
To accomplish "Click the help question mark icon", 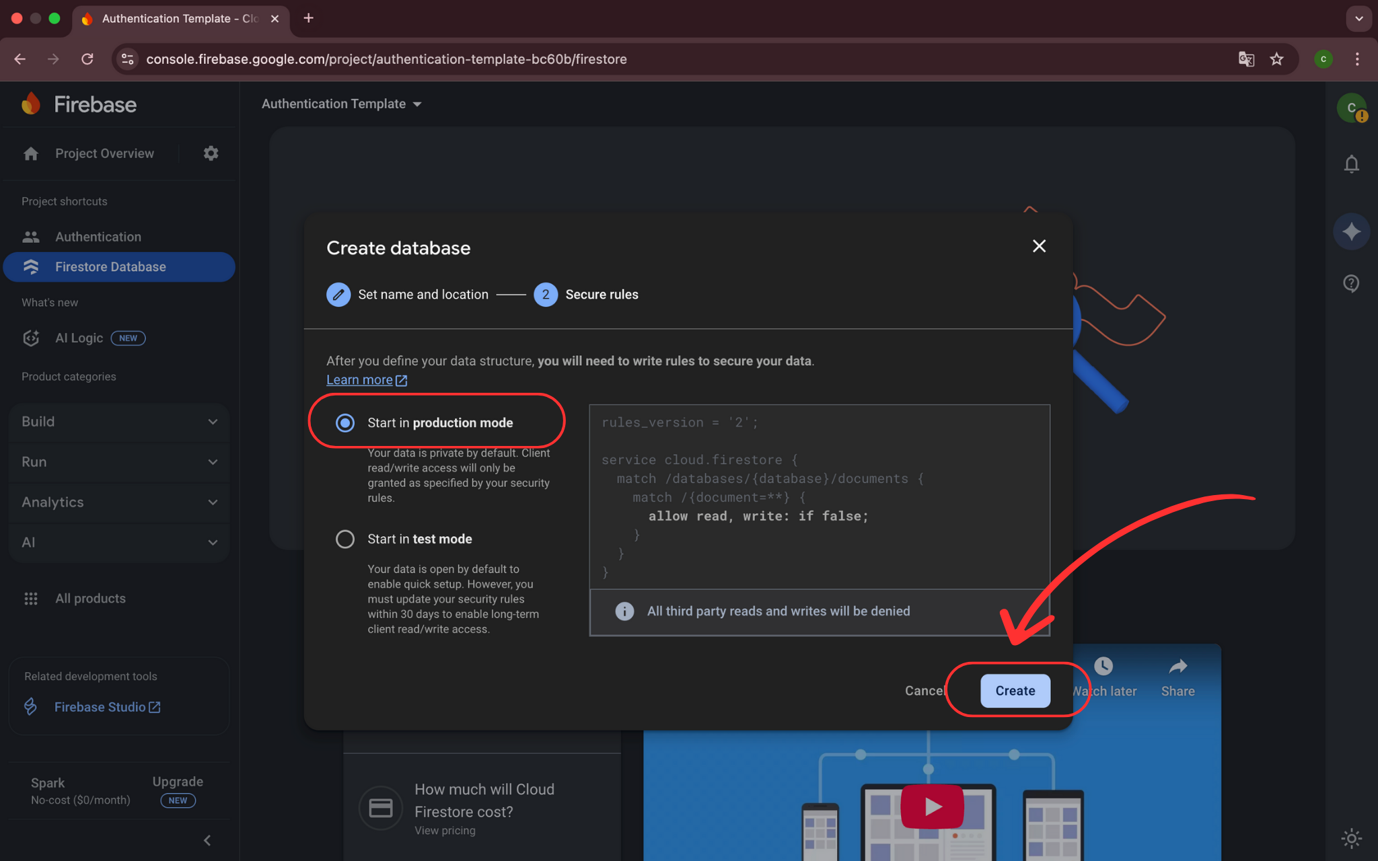I will (x=1351, y=283).
